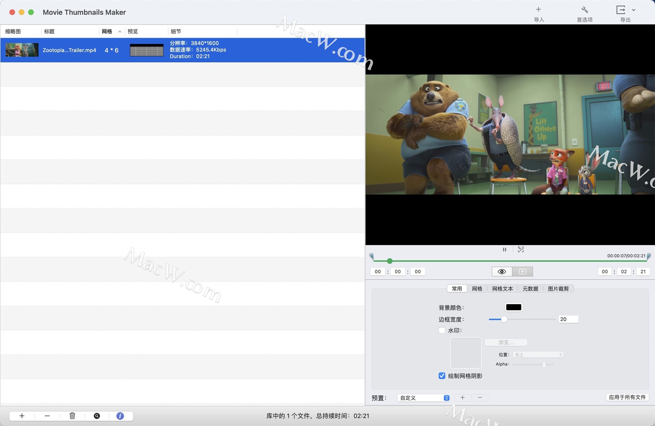The image size is (655, 426).
Task: Remove file with bottom minus icon
Action: click(47, 416)
